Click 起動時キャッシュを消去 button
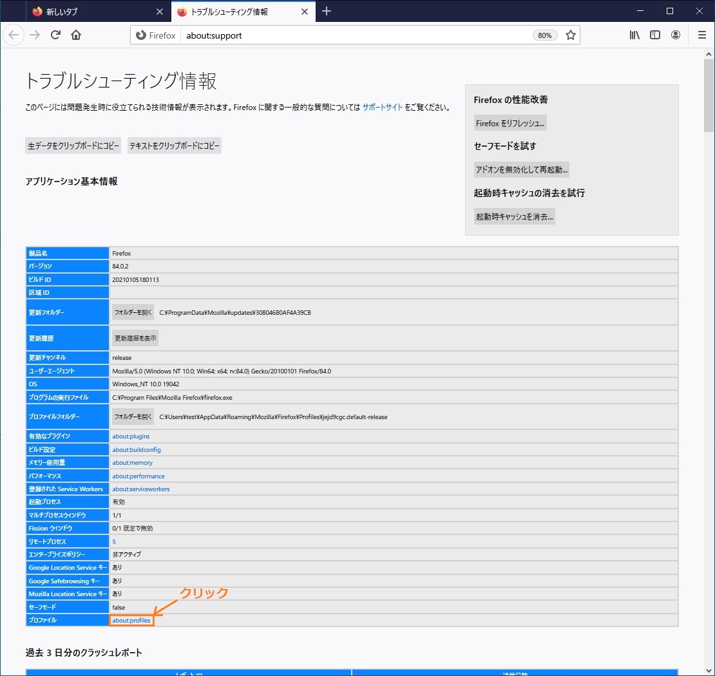Image resolution: width=715 pixels, height=676 pixels. click(x=514, y=217)
